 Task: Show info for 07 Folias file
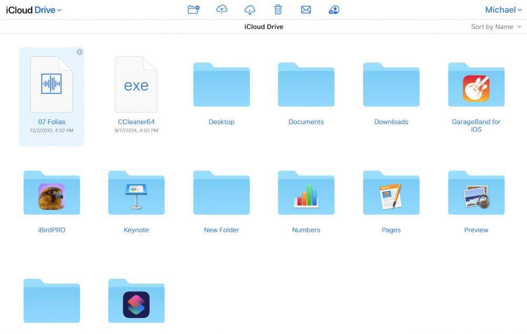coord(80,52)
